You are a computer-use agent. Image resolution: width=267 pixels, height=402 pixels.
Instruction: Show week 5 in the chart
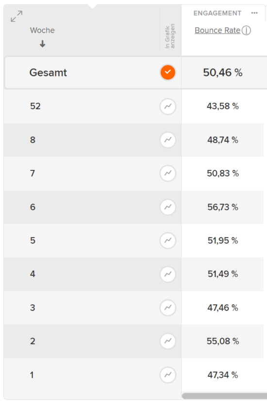point(168,240)
